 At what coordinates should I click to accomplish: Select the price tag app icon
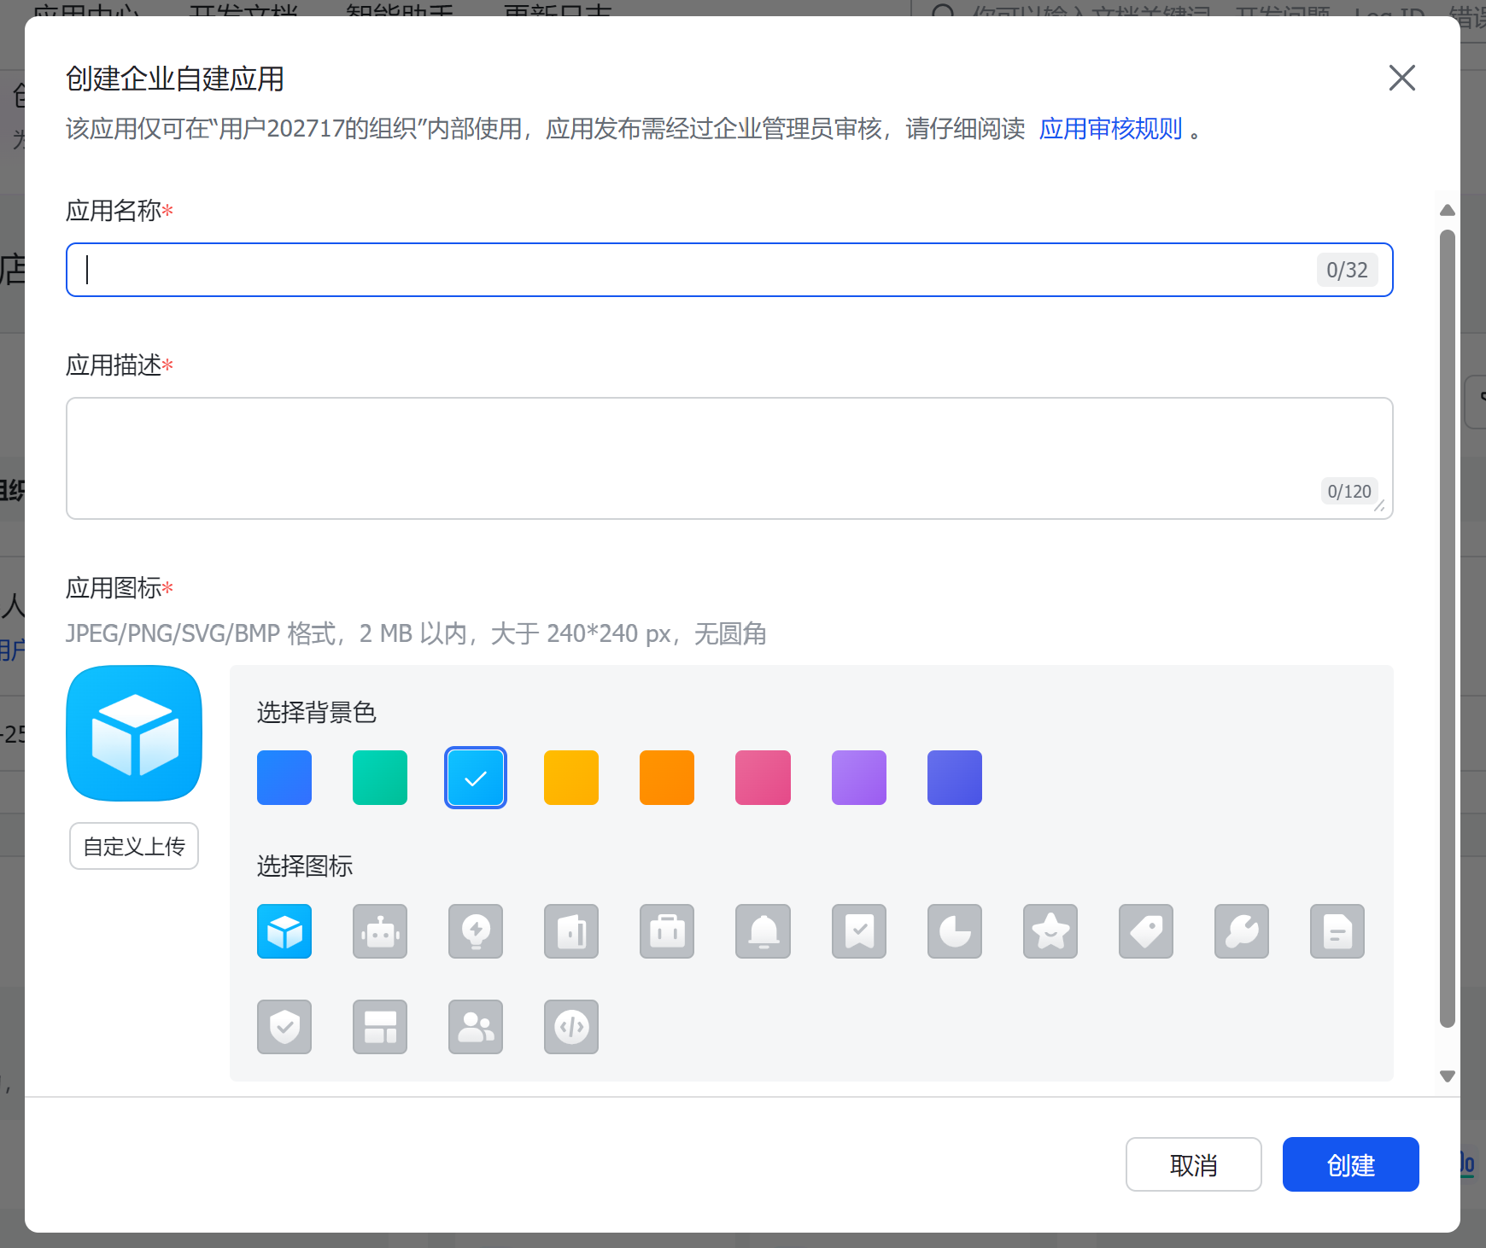click(x=1146, y=931)
